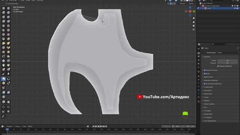Select the Annotate pencil tool
This screenshot has width=240, height=135.
[3, 117]
